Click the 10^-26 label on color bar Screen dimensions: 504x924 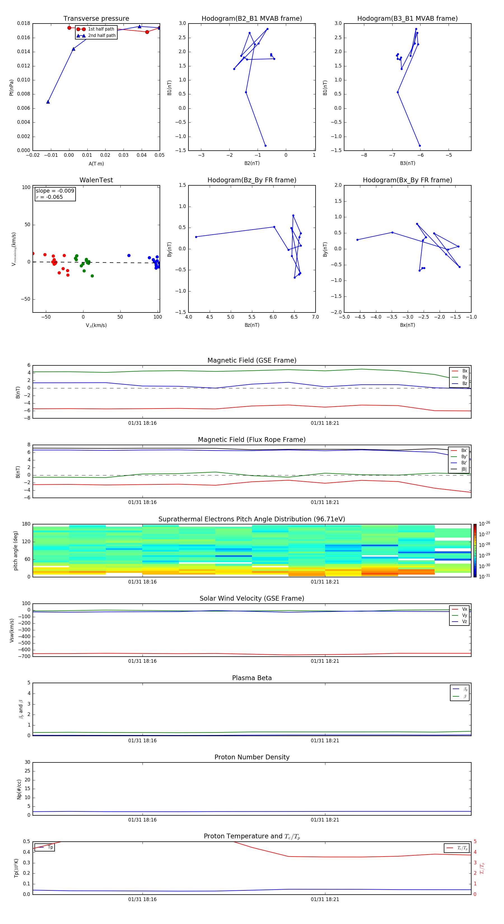[x=484, y=524]
